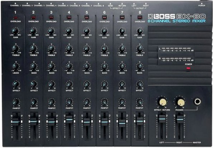Click channel 2 volume fader
This screenshot has height=148, width=213.
coord(34,121)
